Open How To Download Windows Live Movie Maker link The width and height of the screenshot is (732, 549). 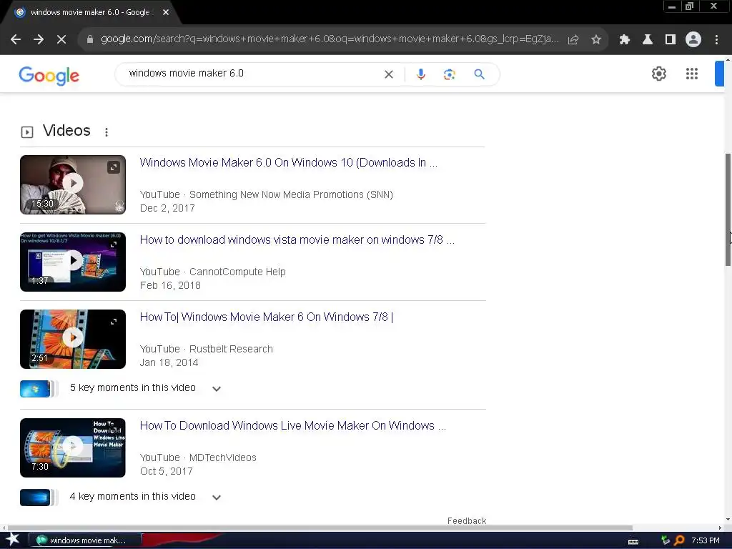(292, 426)
